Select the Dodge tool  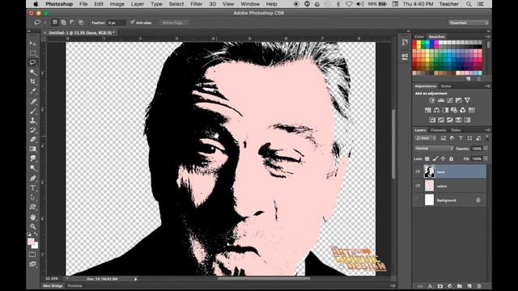32,168
